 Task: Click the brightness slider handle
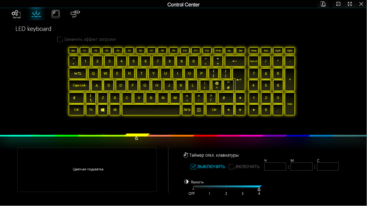point(259,189)
